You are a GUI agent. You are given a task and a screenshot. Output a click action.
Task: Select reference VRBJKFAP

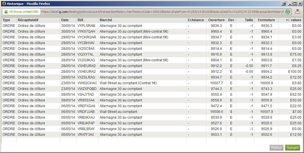coord(86,123)
